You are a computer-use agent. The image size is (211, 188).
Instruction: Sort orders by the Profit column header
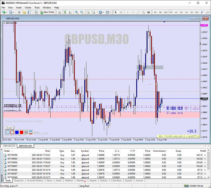[x=203, y=151]
